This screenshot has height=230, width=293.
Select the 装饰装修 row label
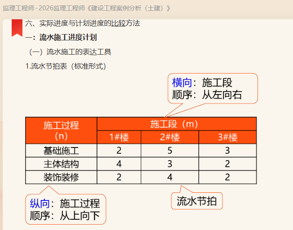point(61,177)
